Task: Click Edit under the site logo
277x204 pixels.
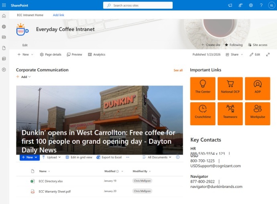Action: (25, 45)
